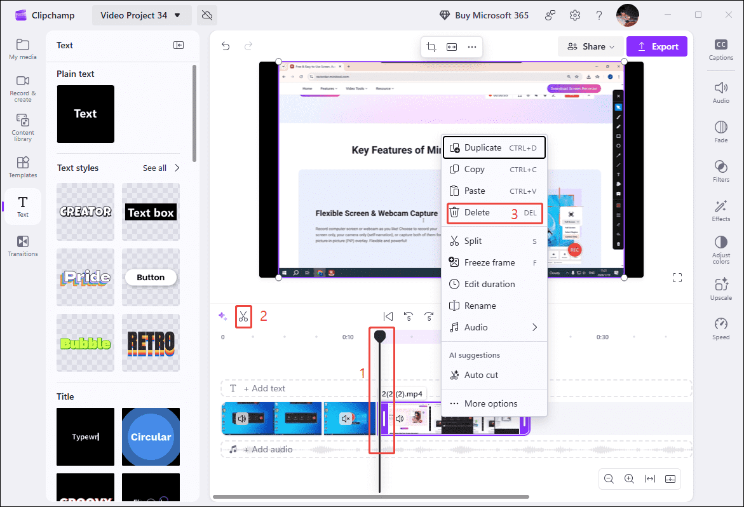Choose Duplicate in context menu
Screen dimensions: 744x507
[x=494, y=147]
